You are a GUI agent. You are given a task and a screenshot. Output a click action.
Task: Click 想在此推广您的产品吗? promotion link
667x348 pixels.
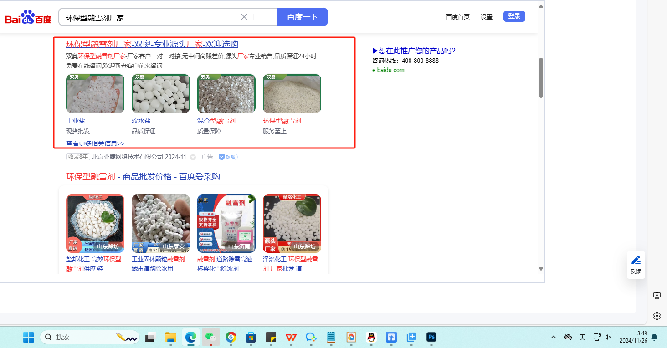(414, 51)
